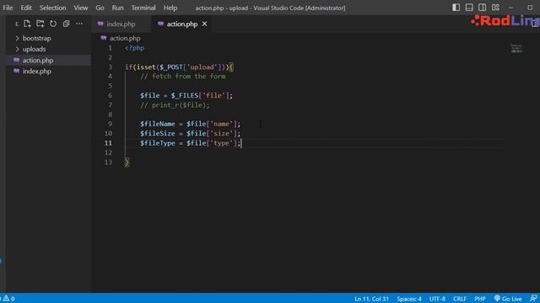Click the code minimap
This screenshot has width=540, height=303.
(x=516, y=49)
